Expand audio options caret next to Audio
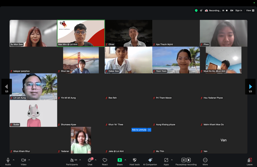 (x=14, y=160)
